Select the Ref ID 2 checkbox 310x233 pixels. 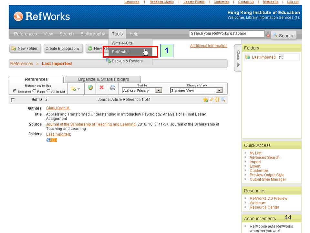13,100
